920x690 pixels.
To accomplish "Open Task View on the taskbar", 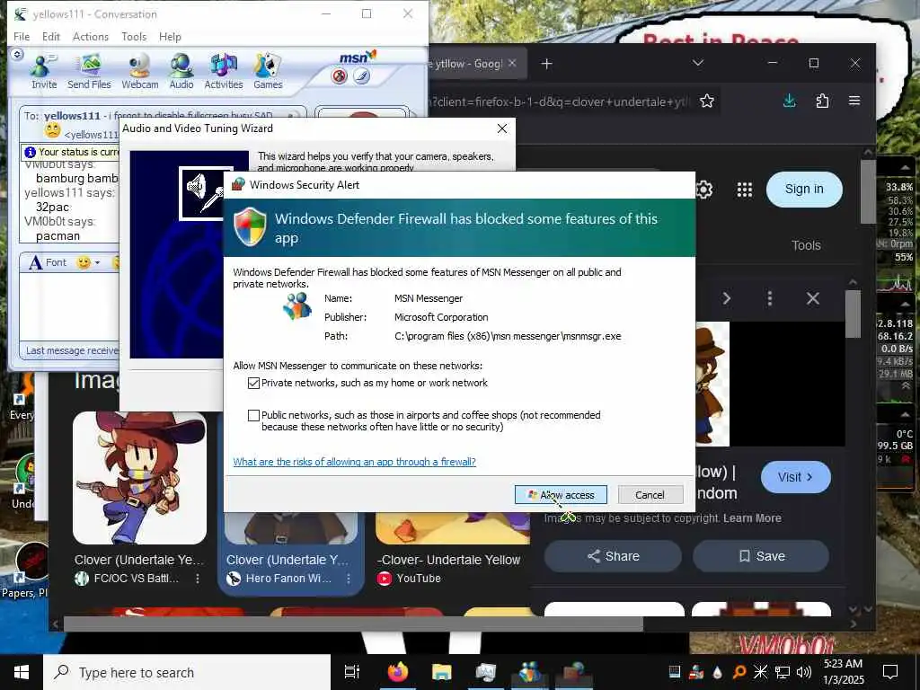I will coord(352,672).
